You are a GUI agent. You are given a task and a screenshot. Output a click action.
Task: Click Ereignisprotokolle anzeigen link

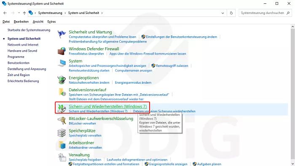coord(168,164)
